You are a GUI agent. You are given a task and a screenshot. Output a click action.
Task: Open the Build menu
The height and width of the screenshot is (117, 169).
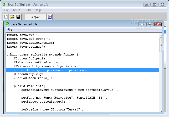click(x=27, y=10)
